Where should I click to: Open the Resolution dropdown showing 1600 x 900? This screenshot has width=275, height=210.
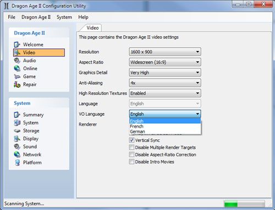[x=165, y=52]
